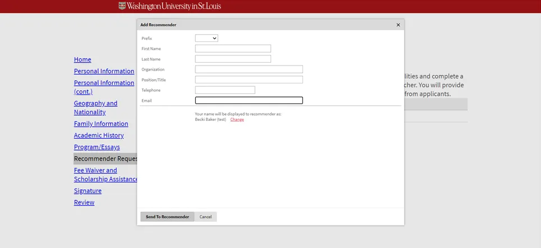Click the Change display name link

(237, 120)
